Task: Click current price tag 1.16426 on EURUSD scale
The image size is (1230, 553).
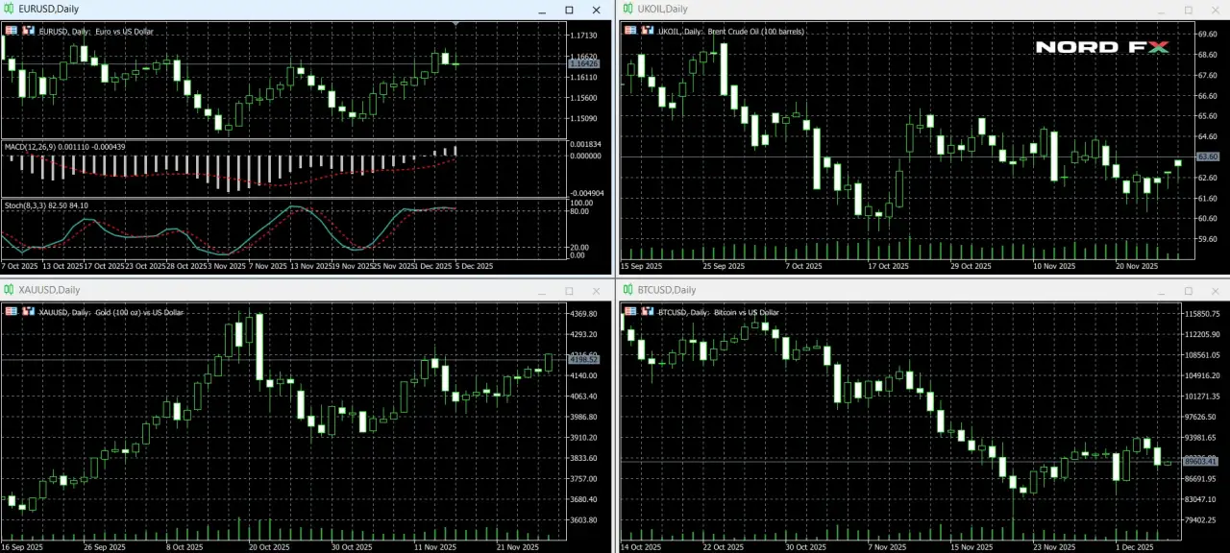Action: pos(583,64)
